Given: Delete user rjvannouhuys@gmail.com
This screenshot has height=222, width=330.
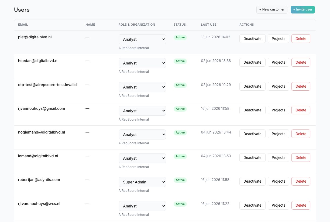Looking at the screenshot, I should click(x=301, y=110).
